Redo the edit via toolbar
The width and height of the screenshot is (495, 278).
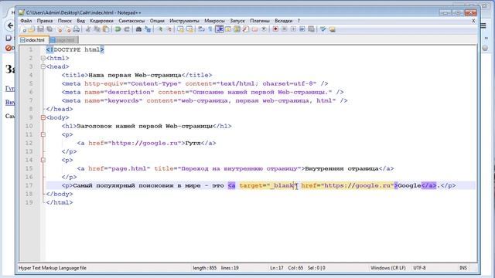pos(127,29)
